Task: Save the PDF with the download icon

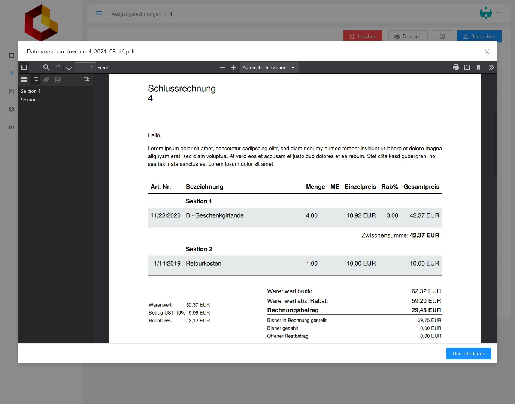Action: click(x=467, y=67)
